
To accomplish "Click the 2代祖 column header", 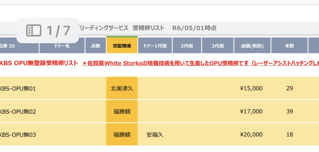I will 187,46.
